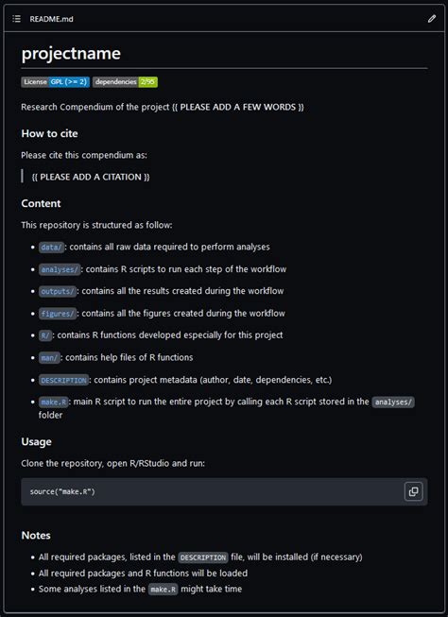
Task: Select the projectname main heading
Action: [x=71, y=54]
